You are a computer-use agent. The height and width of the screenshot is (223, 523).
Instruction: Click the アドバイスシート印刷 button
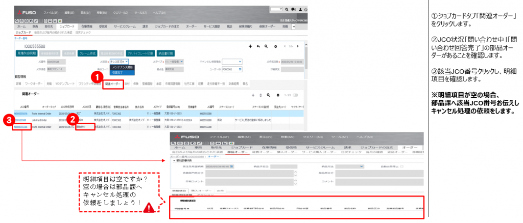pyautogui.click(x=140, y=53)
